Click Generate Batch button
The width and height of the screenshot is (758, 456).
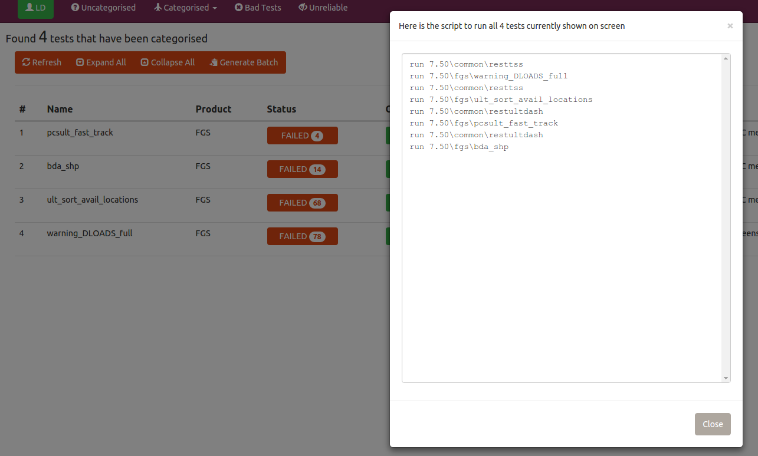(244, 62)
